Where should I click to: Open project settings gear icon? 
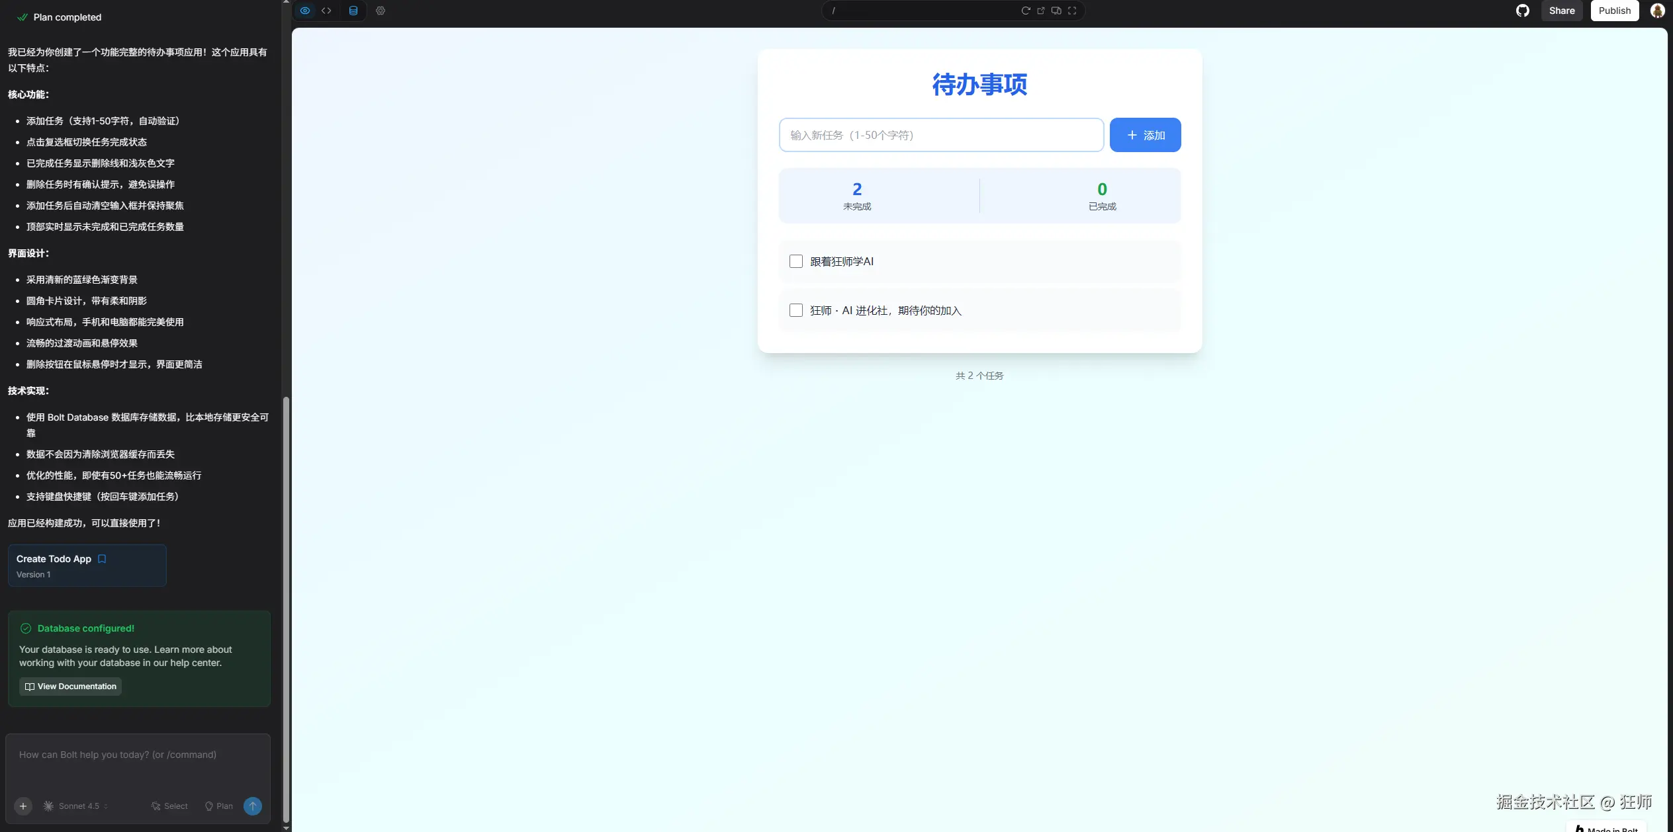point(381,11)
